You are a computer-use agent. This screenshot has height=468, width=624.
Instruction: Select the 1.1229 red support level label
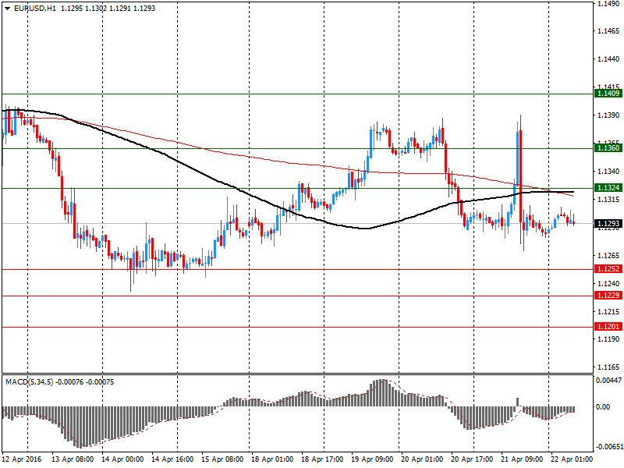[x=608, y=296]
